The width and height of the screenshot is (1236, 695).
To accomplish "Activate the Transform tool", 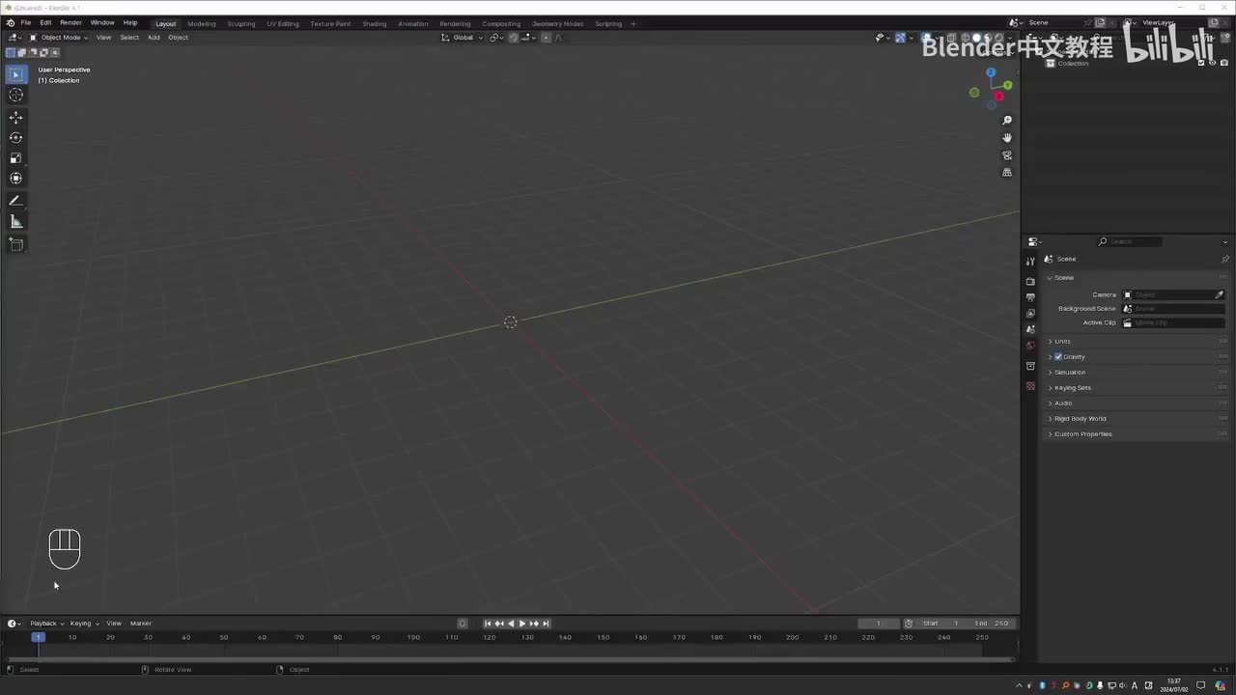I will pyautogui.click(x=15, y=178).
